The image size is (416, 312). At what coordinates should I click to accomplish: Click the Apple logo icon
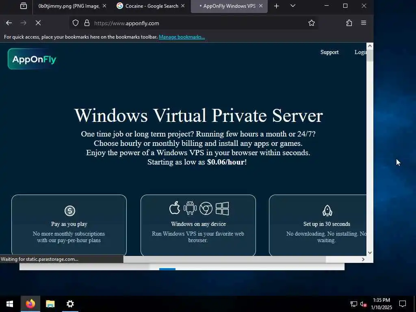point(175,208)
